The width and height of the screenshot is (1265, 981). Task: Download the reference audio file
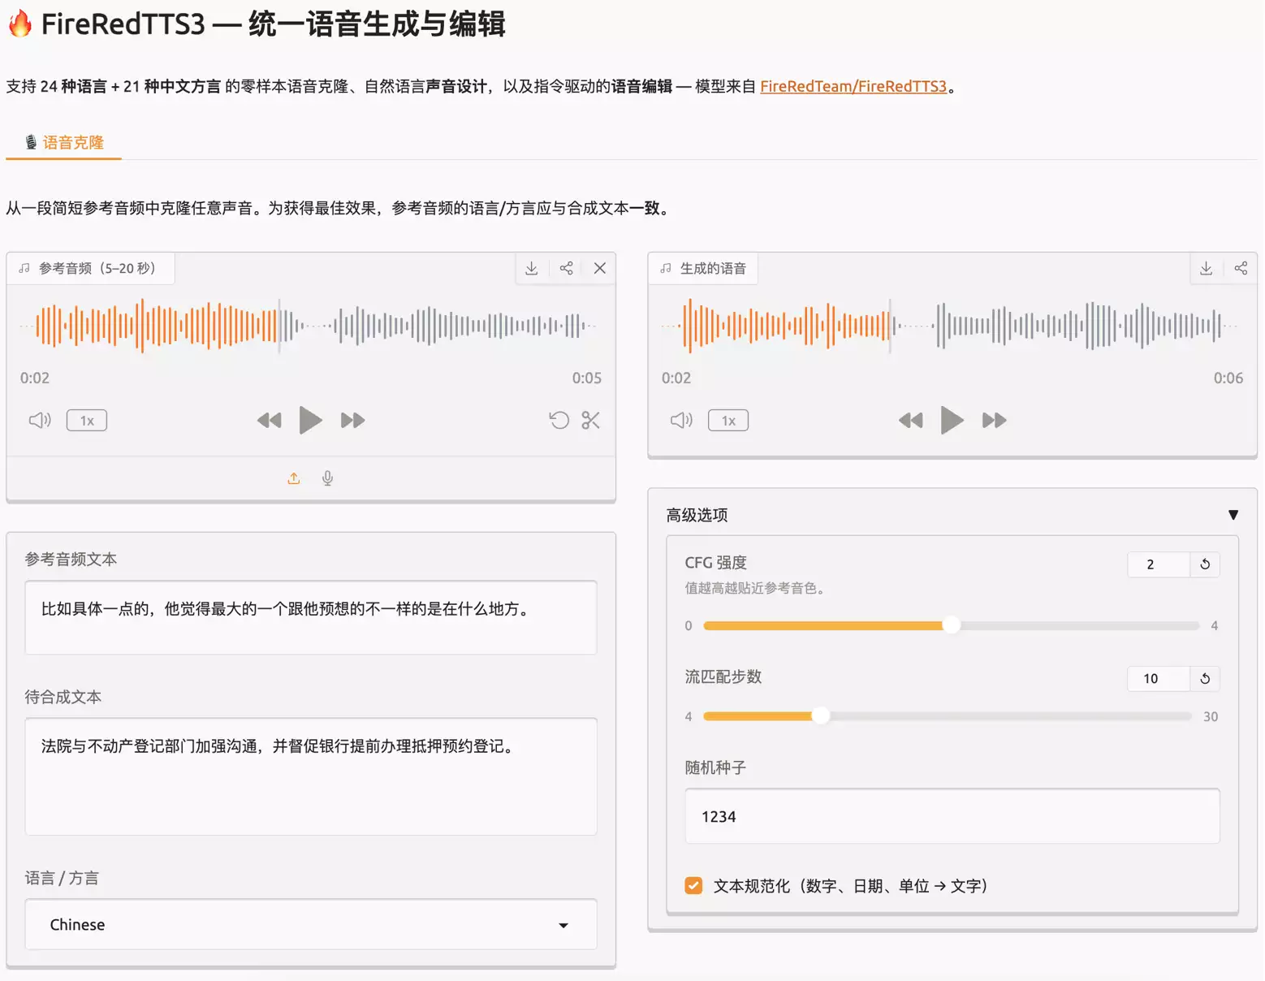coord(532,268)
